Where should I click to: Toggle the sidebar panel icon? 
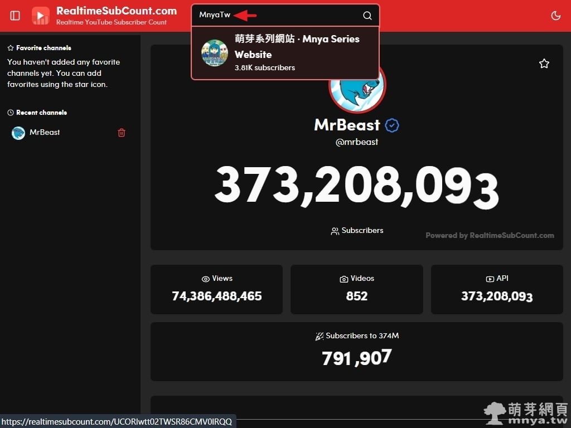[15, 16]
